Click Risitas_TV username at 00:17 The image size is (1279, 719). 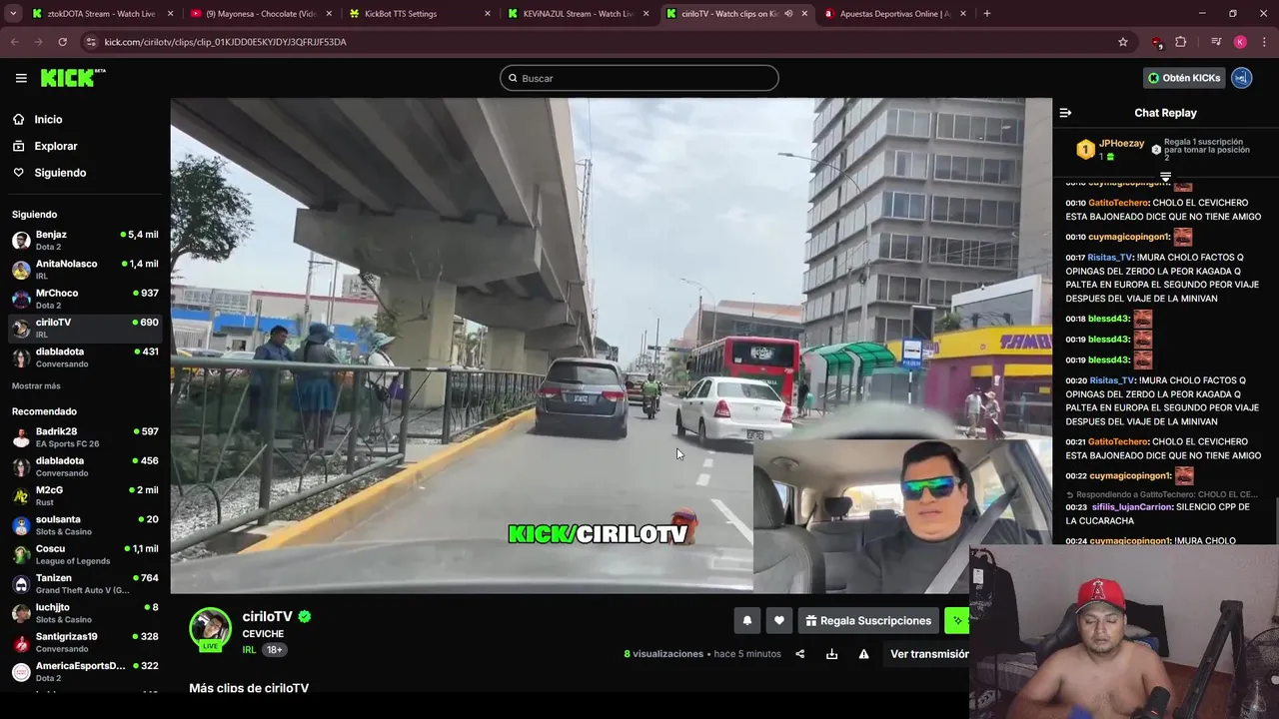1111,258
